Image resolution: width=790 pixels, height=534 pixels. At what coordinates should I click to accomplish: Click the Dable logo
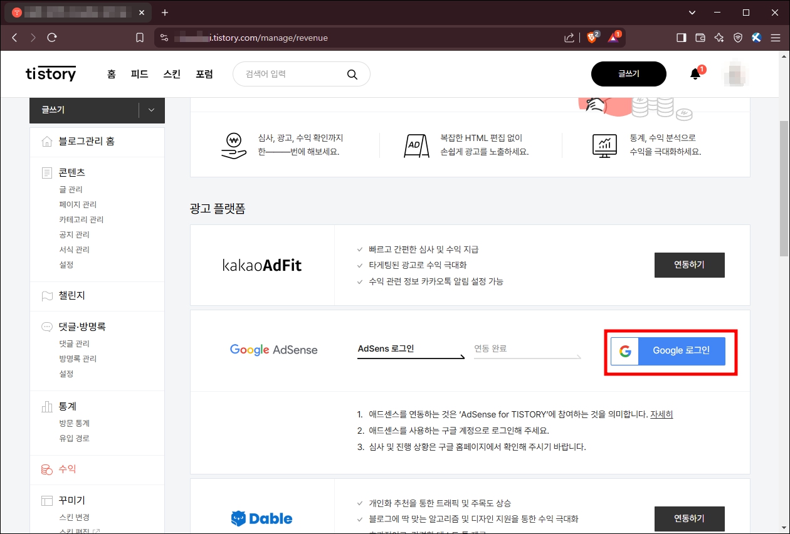[x=261, y=518]
